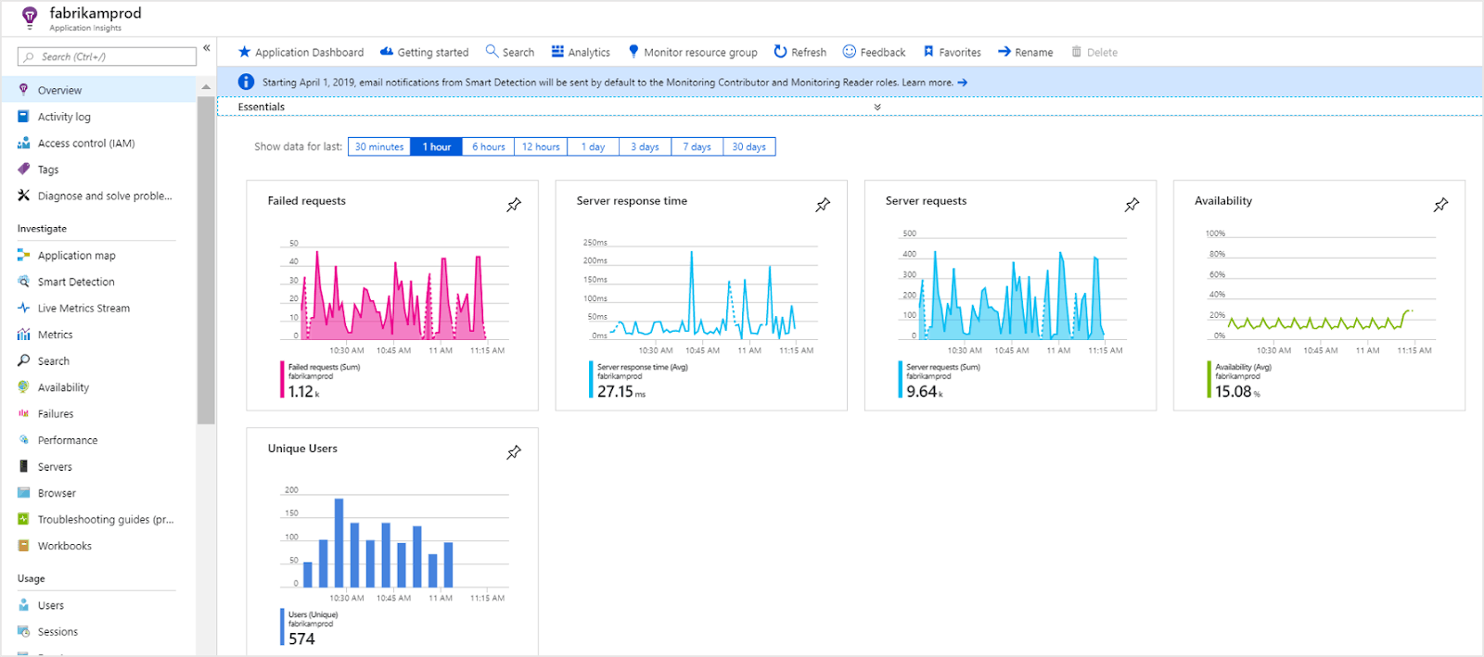The image size is (1484, 657).
Task: Click the Rename arrow icon
Action: click(1004, 52)
